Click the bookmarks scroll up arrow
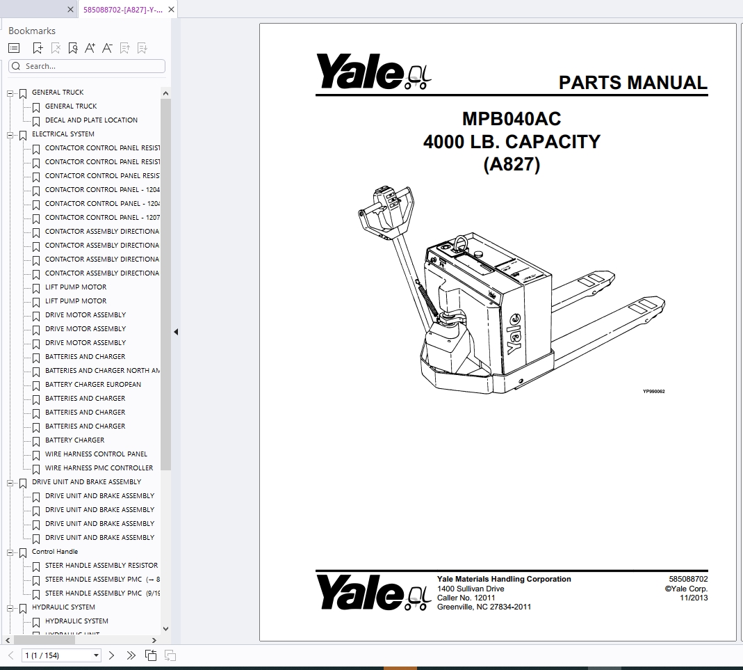743x670 pixels. pos(165,93)
